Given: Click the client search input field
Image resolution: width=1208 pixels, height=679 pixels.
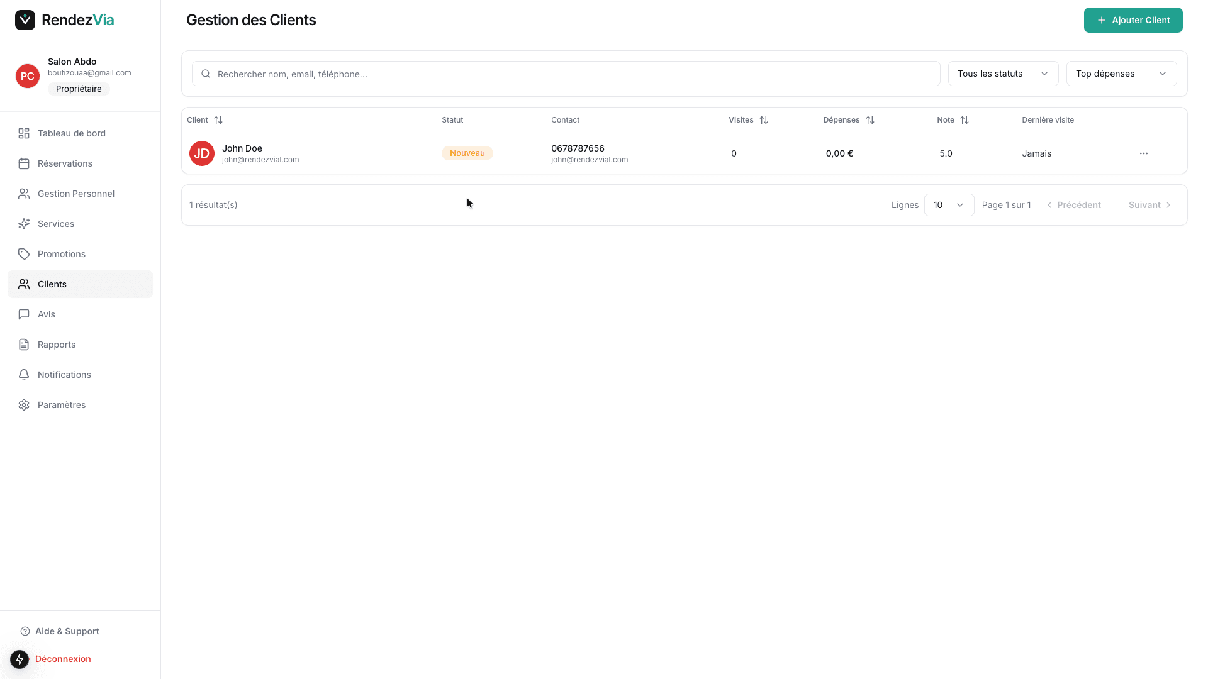Looking at the screenshot, I should click(x=566, y=74).
